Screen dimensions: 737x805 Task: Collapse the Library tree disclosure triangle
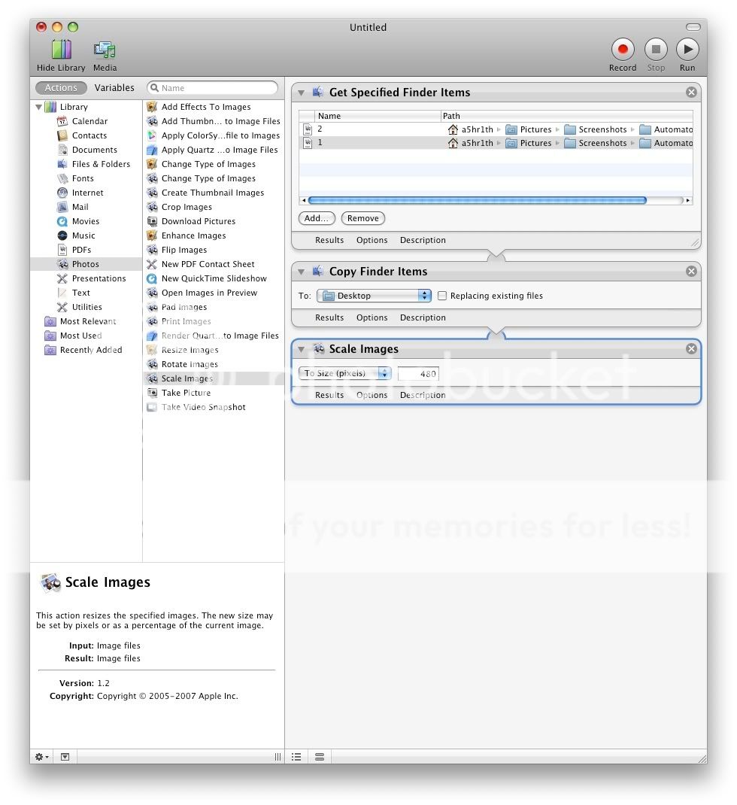tap(38, 107)
